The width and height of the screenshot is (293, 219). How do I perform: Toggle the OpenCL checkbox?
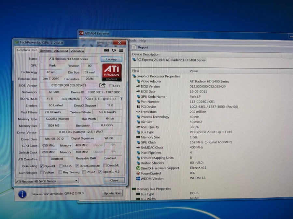tap(42, 166)
